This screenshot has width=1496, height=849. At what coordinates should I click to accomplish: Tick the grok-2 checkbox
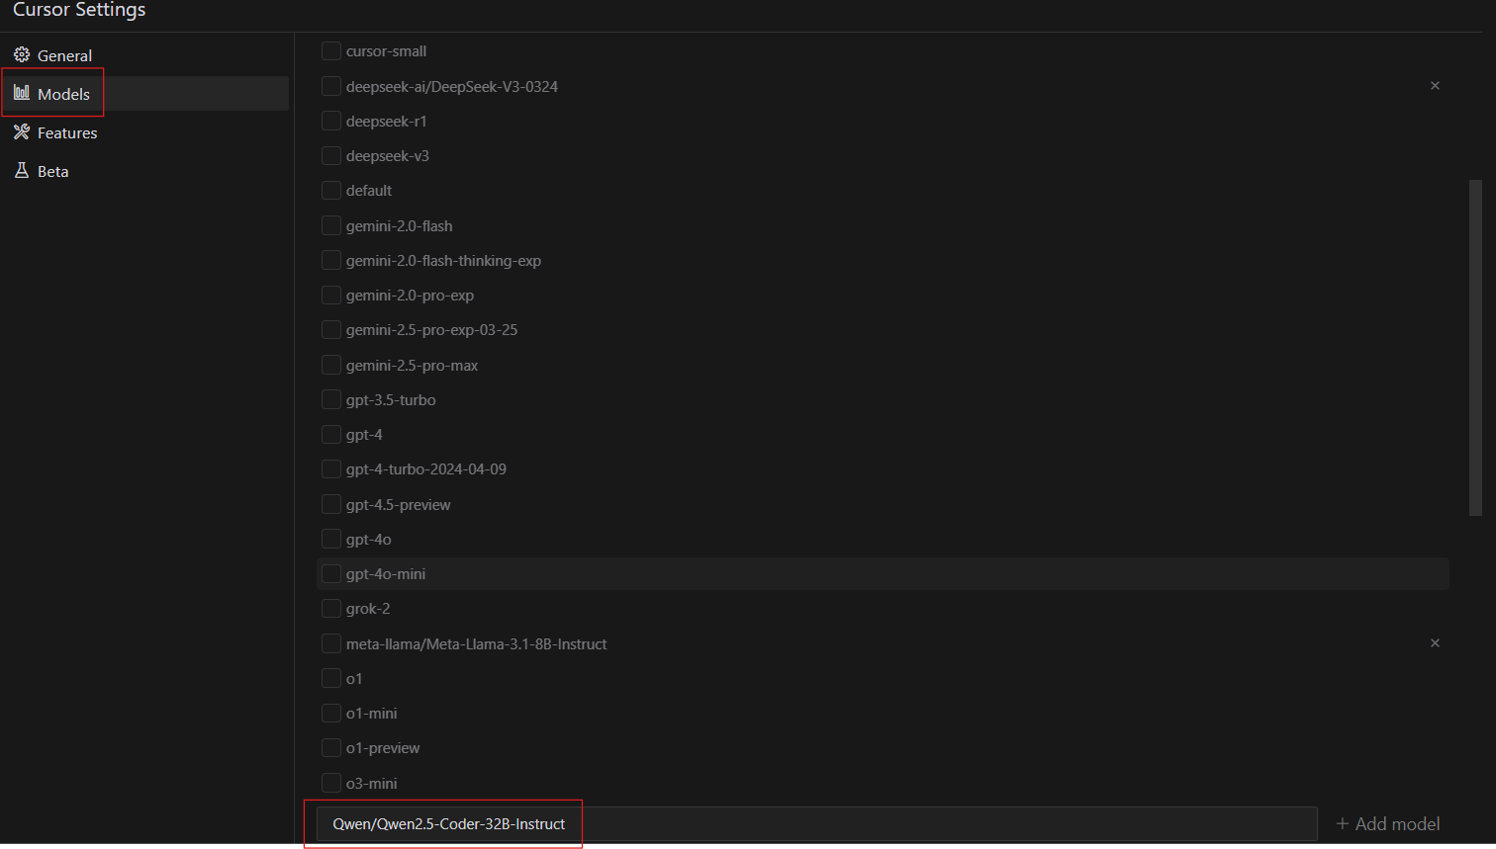(x=331, y=608)
